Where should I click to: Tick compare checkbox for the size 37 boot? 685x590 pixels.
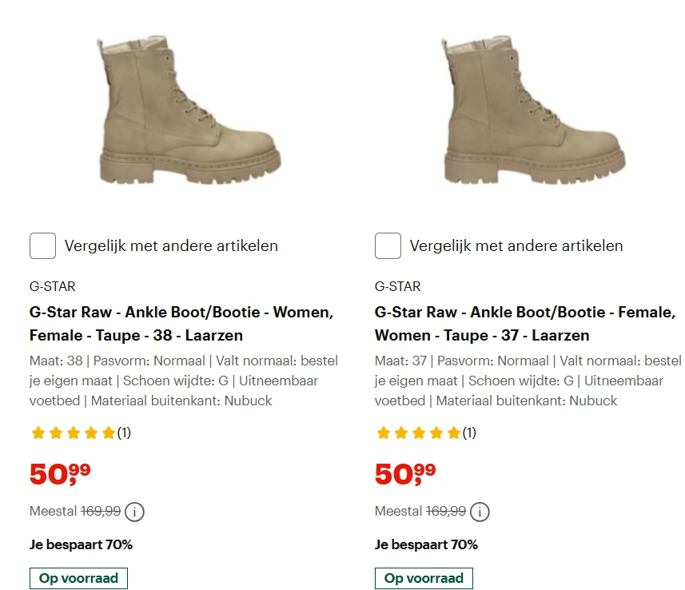click(388, 246)
